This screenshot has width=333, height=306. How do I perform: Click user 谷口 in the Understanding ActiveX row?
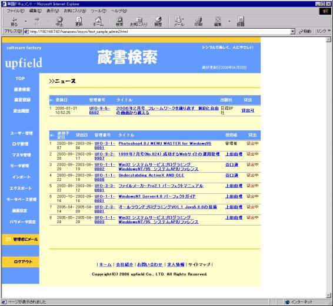pyautogui.click(x=232, y=176)
